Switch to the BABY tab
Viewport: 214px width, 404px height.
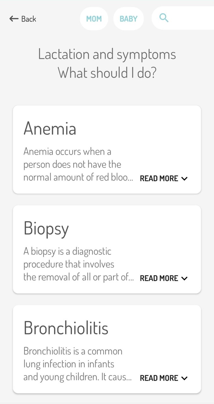tap(128, 19)
